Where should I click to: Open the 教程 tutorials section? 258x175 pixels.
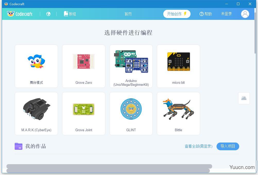point(70,14)
